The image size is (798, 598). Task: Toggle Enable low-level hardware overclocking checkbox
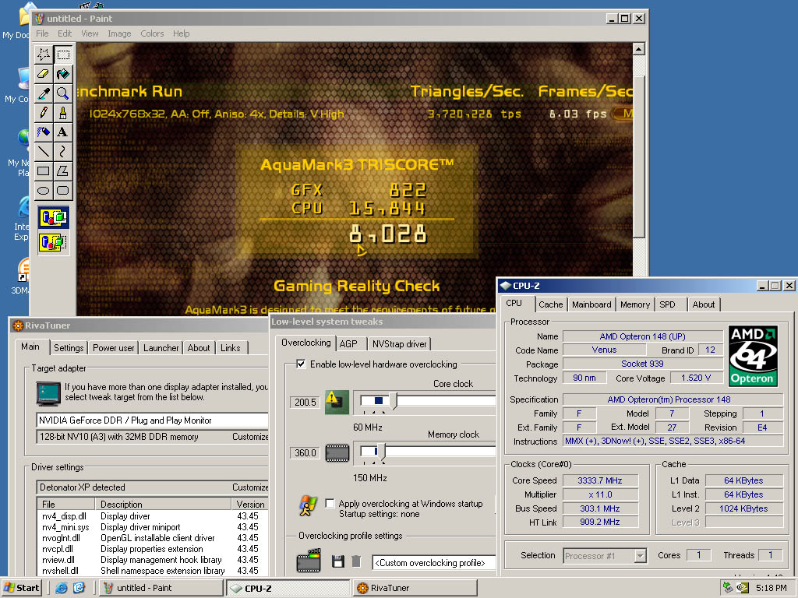coord(302,364)
